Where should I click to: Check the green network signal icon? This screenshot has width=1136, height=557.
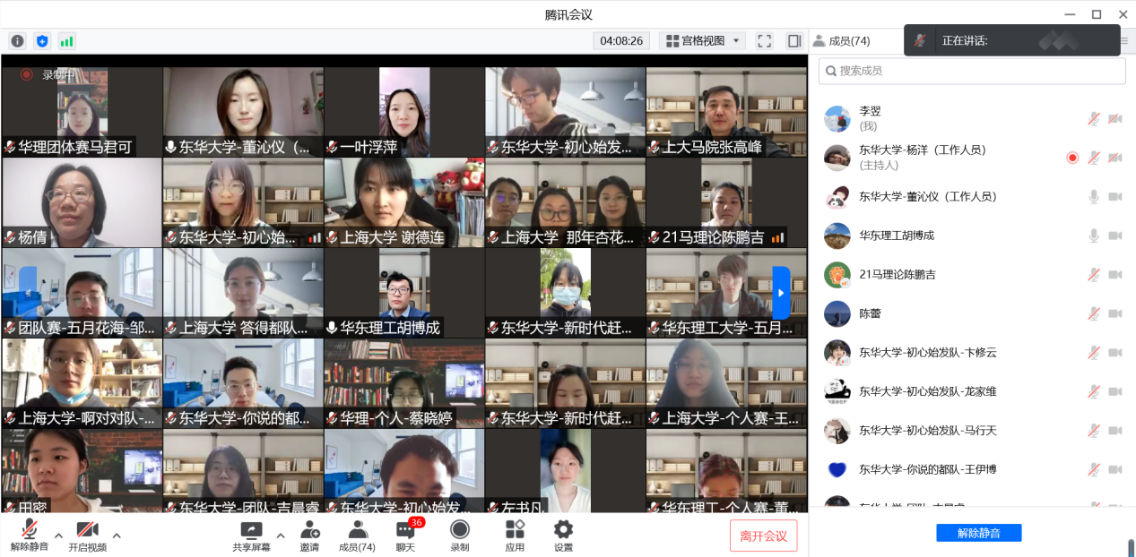(x=66, y=41)
